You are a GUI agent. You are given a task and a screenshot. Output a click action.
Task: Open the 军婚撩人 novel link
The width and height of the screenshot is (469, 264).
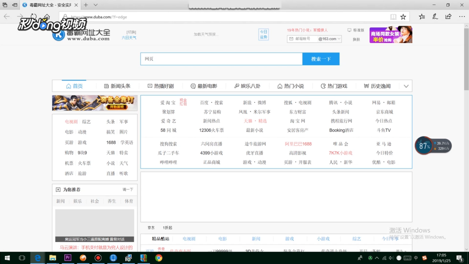click(320, 30)
